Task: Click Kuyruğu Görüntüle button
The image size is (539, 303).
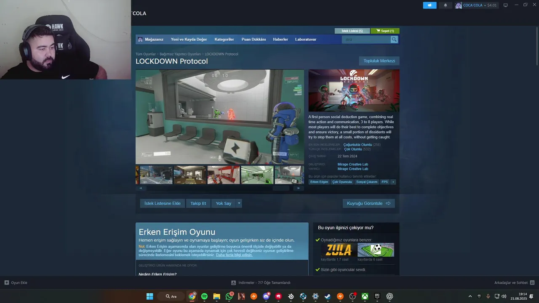Action: point(369,203)
